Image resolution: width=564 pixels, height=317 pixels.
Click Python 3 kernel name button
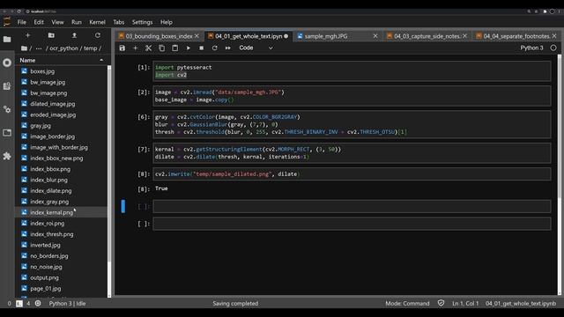pos(531,48)
